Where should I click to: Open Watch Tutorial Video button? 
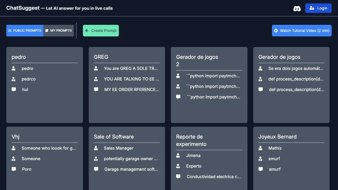[302, 31]
